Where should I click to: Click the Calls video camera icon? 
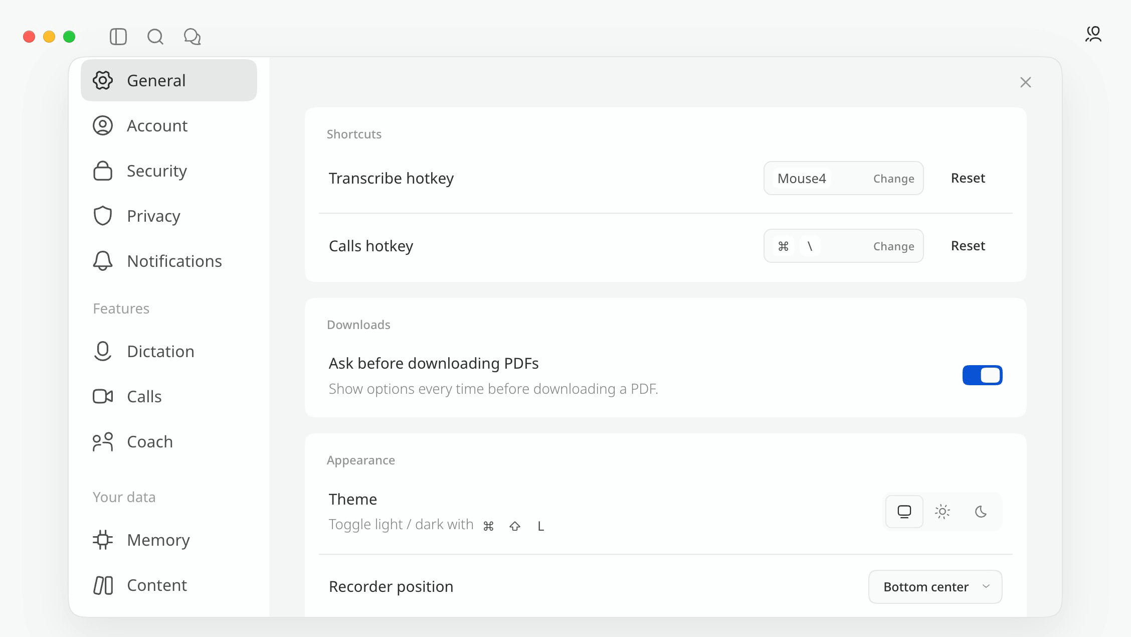pyautogui.click(x=103, y=396)
